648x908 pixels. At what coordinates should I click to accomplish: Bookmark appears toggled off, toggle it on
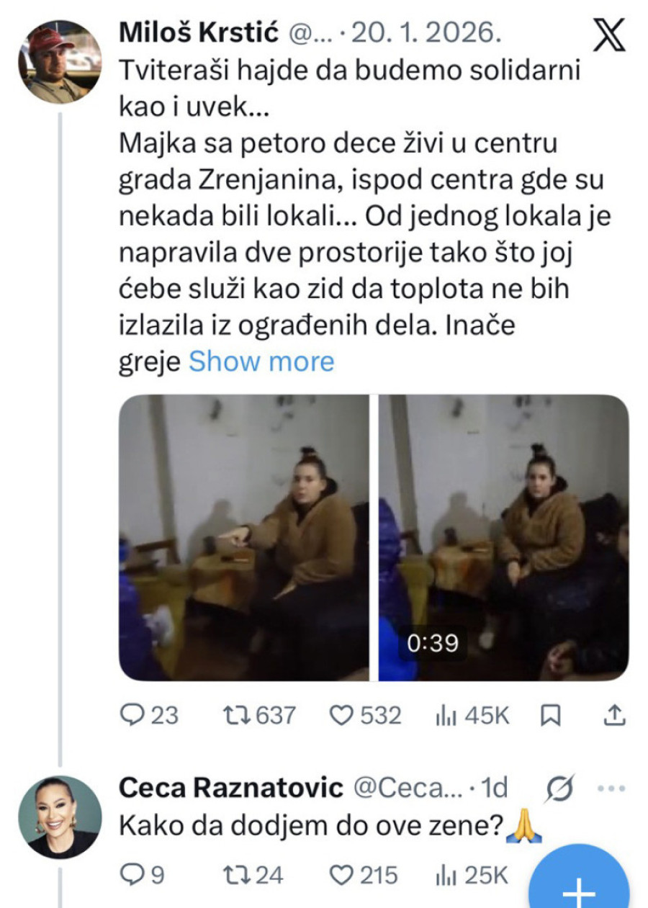coord(549,715)
